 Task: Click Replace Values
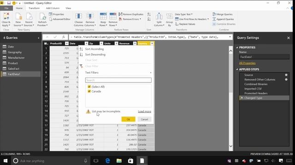185,24
